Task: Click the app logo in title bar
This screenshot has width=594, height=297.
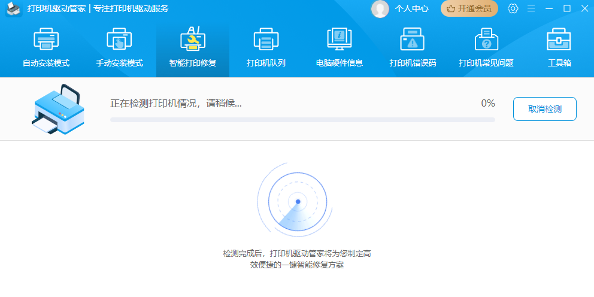Action: [14, 8]
